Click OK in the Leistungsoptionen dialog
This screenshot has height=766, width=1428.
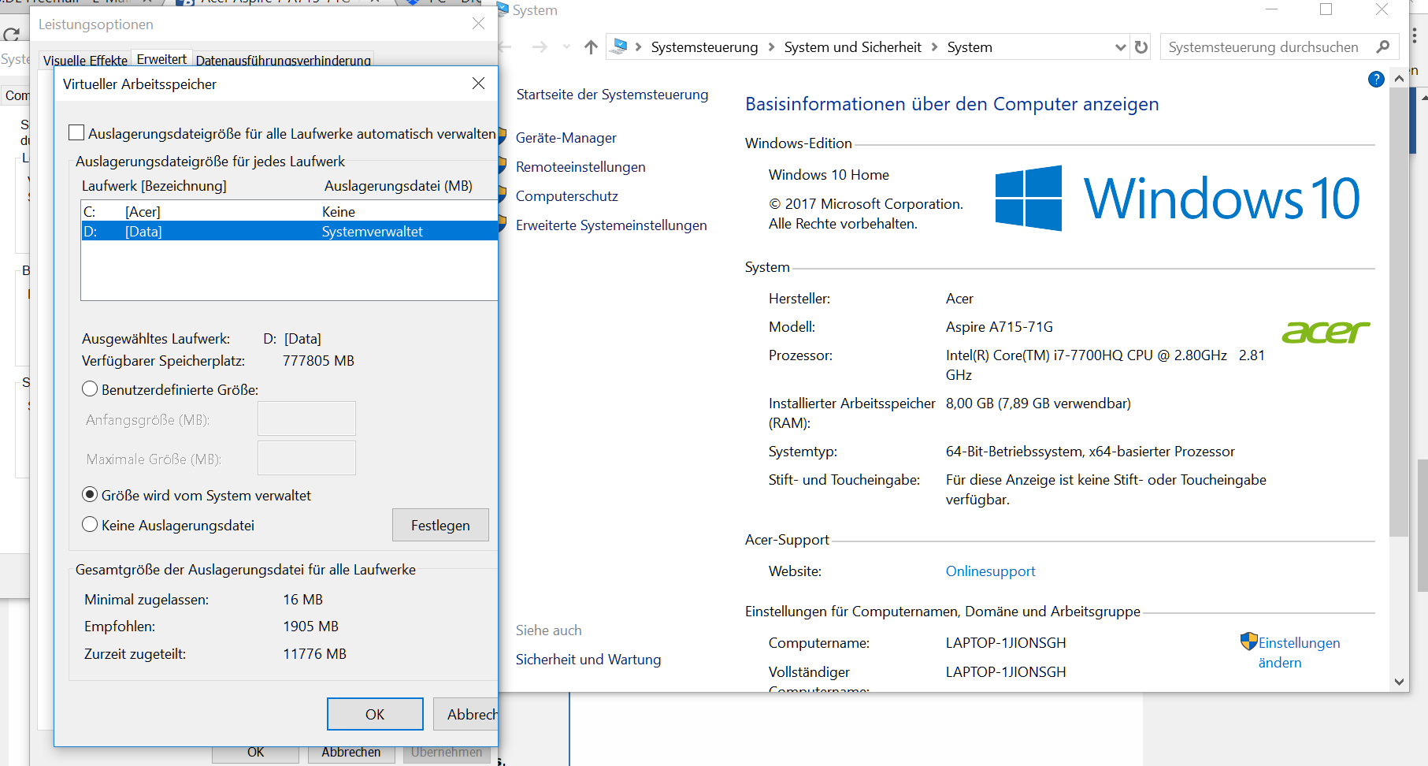(255, 753)
